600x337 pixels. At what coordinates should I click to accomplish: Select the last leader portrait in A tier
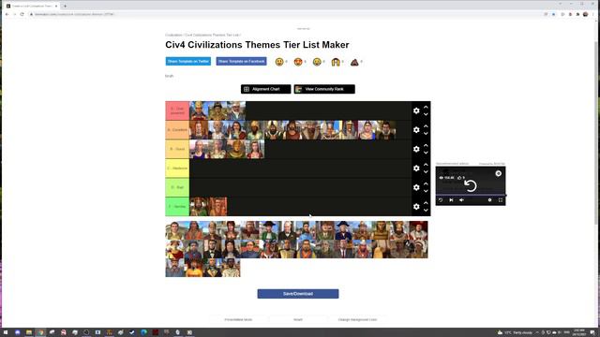386,130
